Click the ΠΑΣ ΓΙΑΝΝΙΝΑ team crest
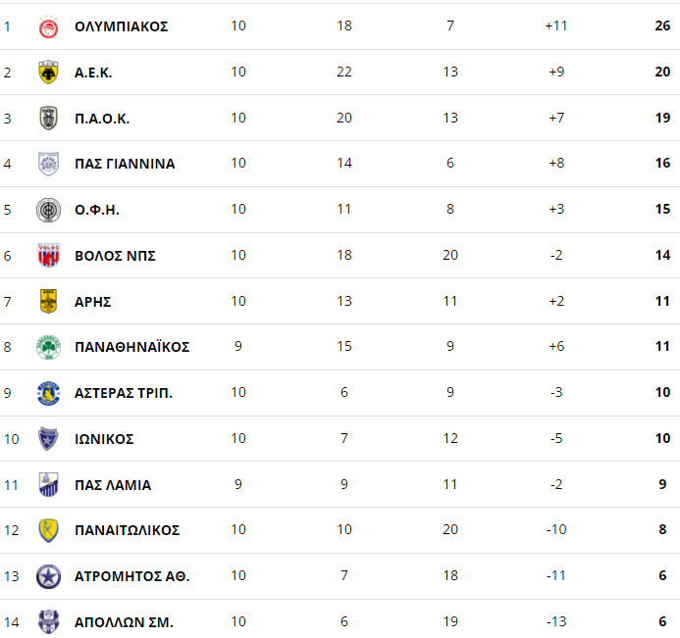The width and height of the screenshot is (680, 638). point(49,164)
